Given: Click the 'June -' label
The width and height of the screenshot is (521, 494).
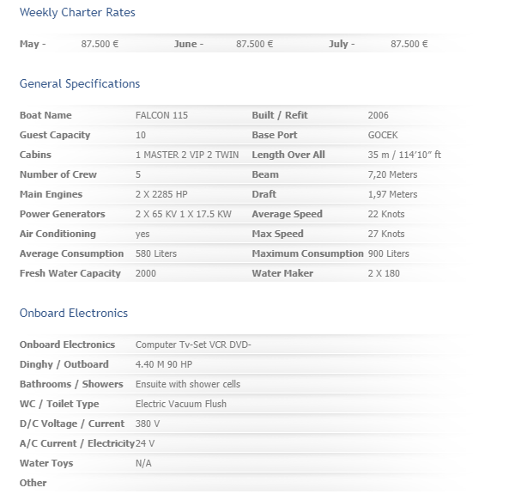Looking at the screenshot, I should coord(189,44).
